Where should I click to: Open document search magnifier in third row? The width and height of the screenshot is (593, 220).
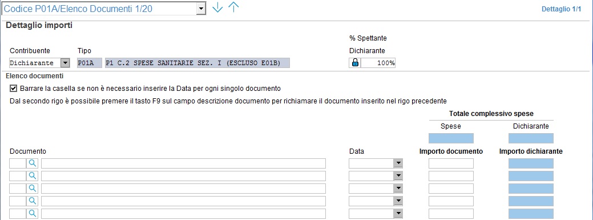click(x=33, y=188)
